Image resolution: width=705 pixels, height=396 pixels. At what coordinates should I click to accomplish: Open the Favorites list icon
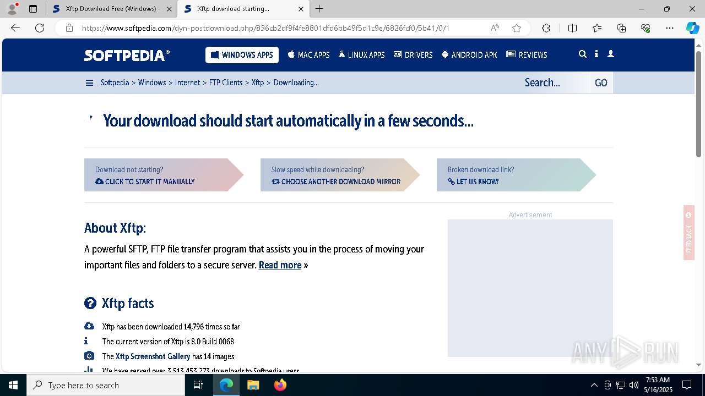(x=597, y=28)
